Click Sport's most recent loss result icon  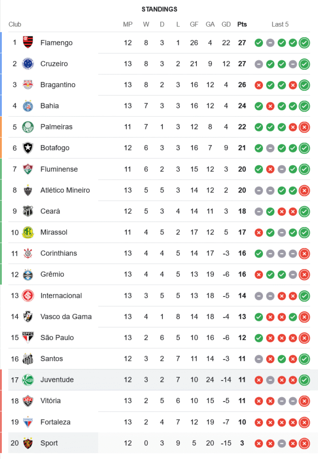(304, 443)
